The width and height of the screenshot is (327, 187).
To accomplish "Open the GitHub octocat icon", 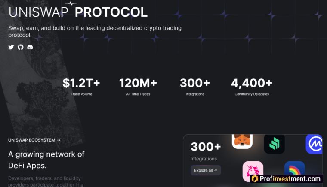I will [x=21, y=47].
